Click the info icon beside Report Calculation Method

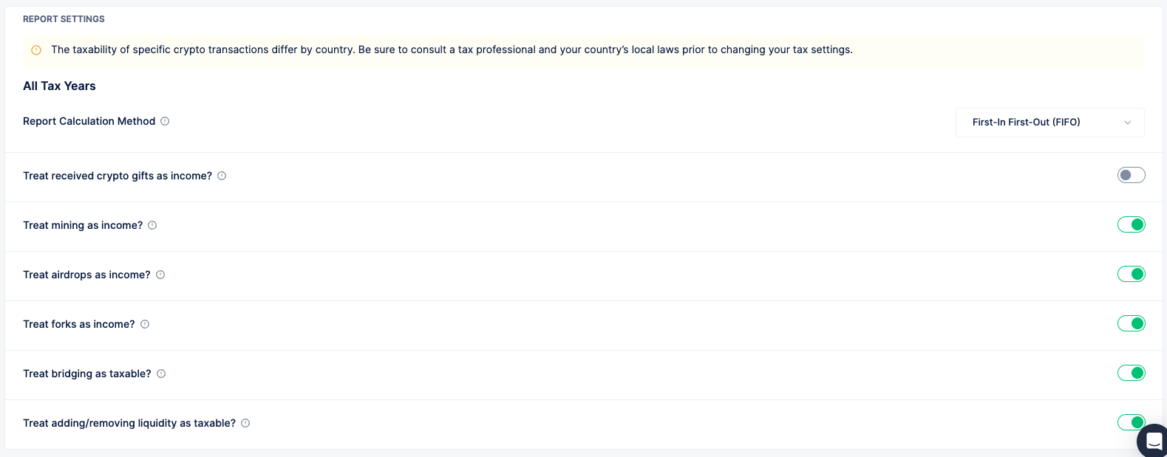pyautogui.click(x=165, y=121)
